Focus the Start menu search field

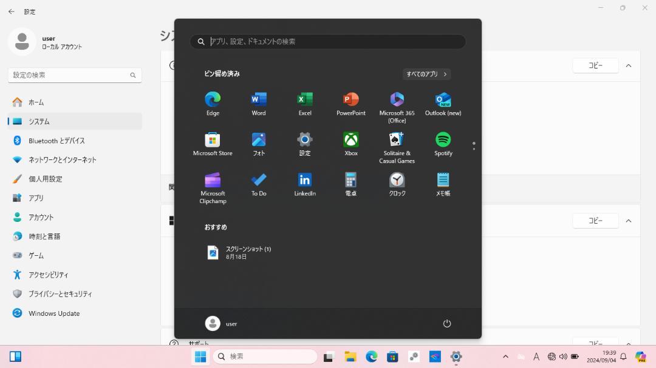(328, 41)
